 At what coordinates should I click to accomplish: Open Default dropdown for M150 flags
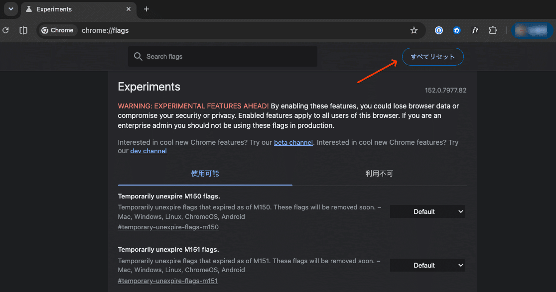pos(427,211)
